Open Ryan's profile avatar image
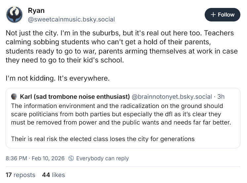The image size is (247, 183). pos(15,15)
